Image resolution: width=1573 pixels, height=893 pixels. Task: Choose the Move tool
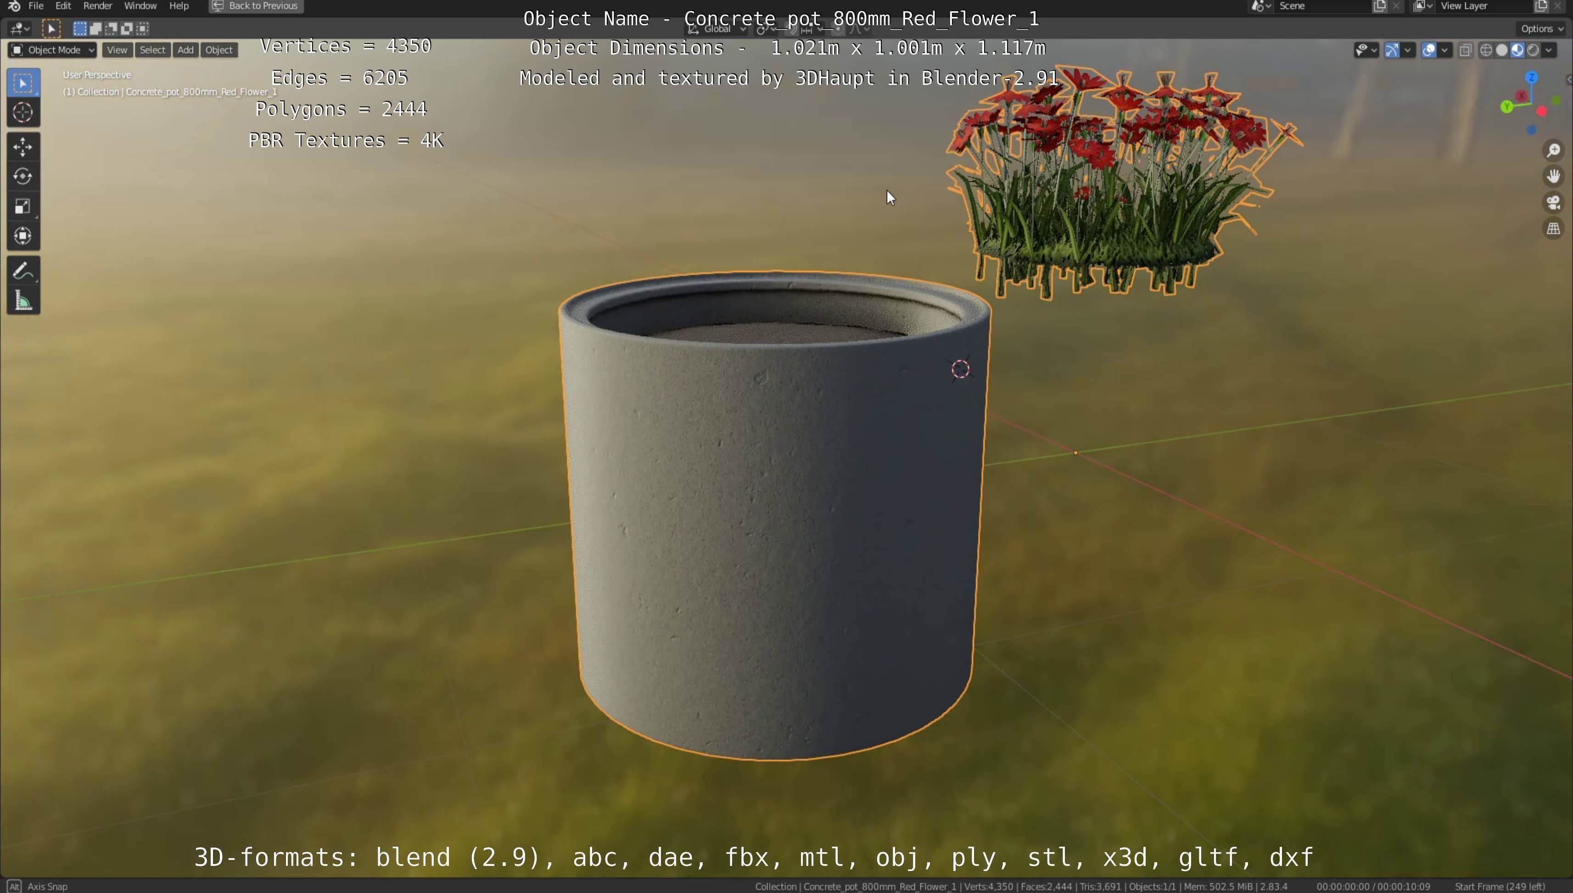[x=23, y=147]
